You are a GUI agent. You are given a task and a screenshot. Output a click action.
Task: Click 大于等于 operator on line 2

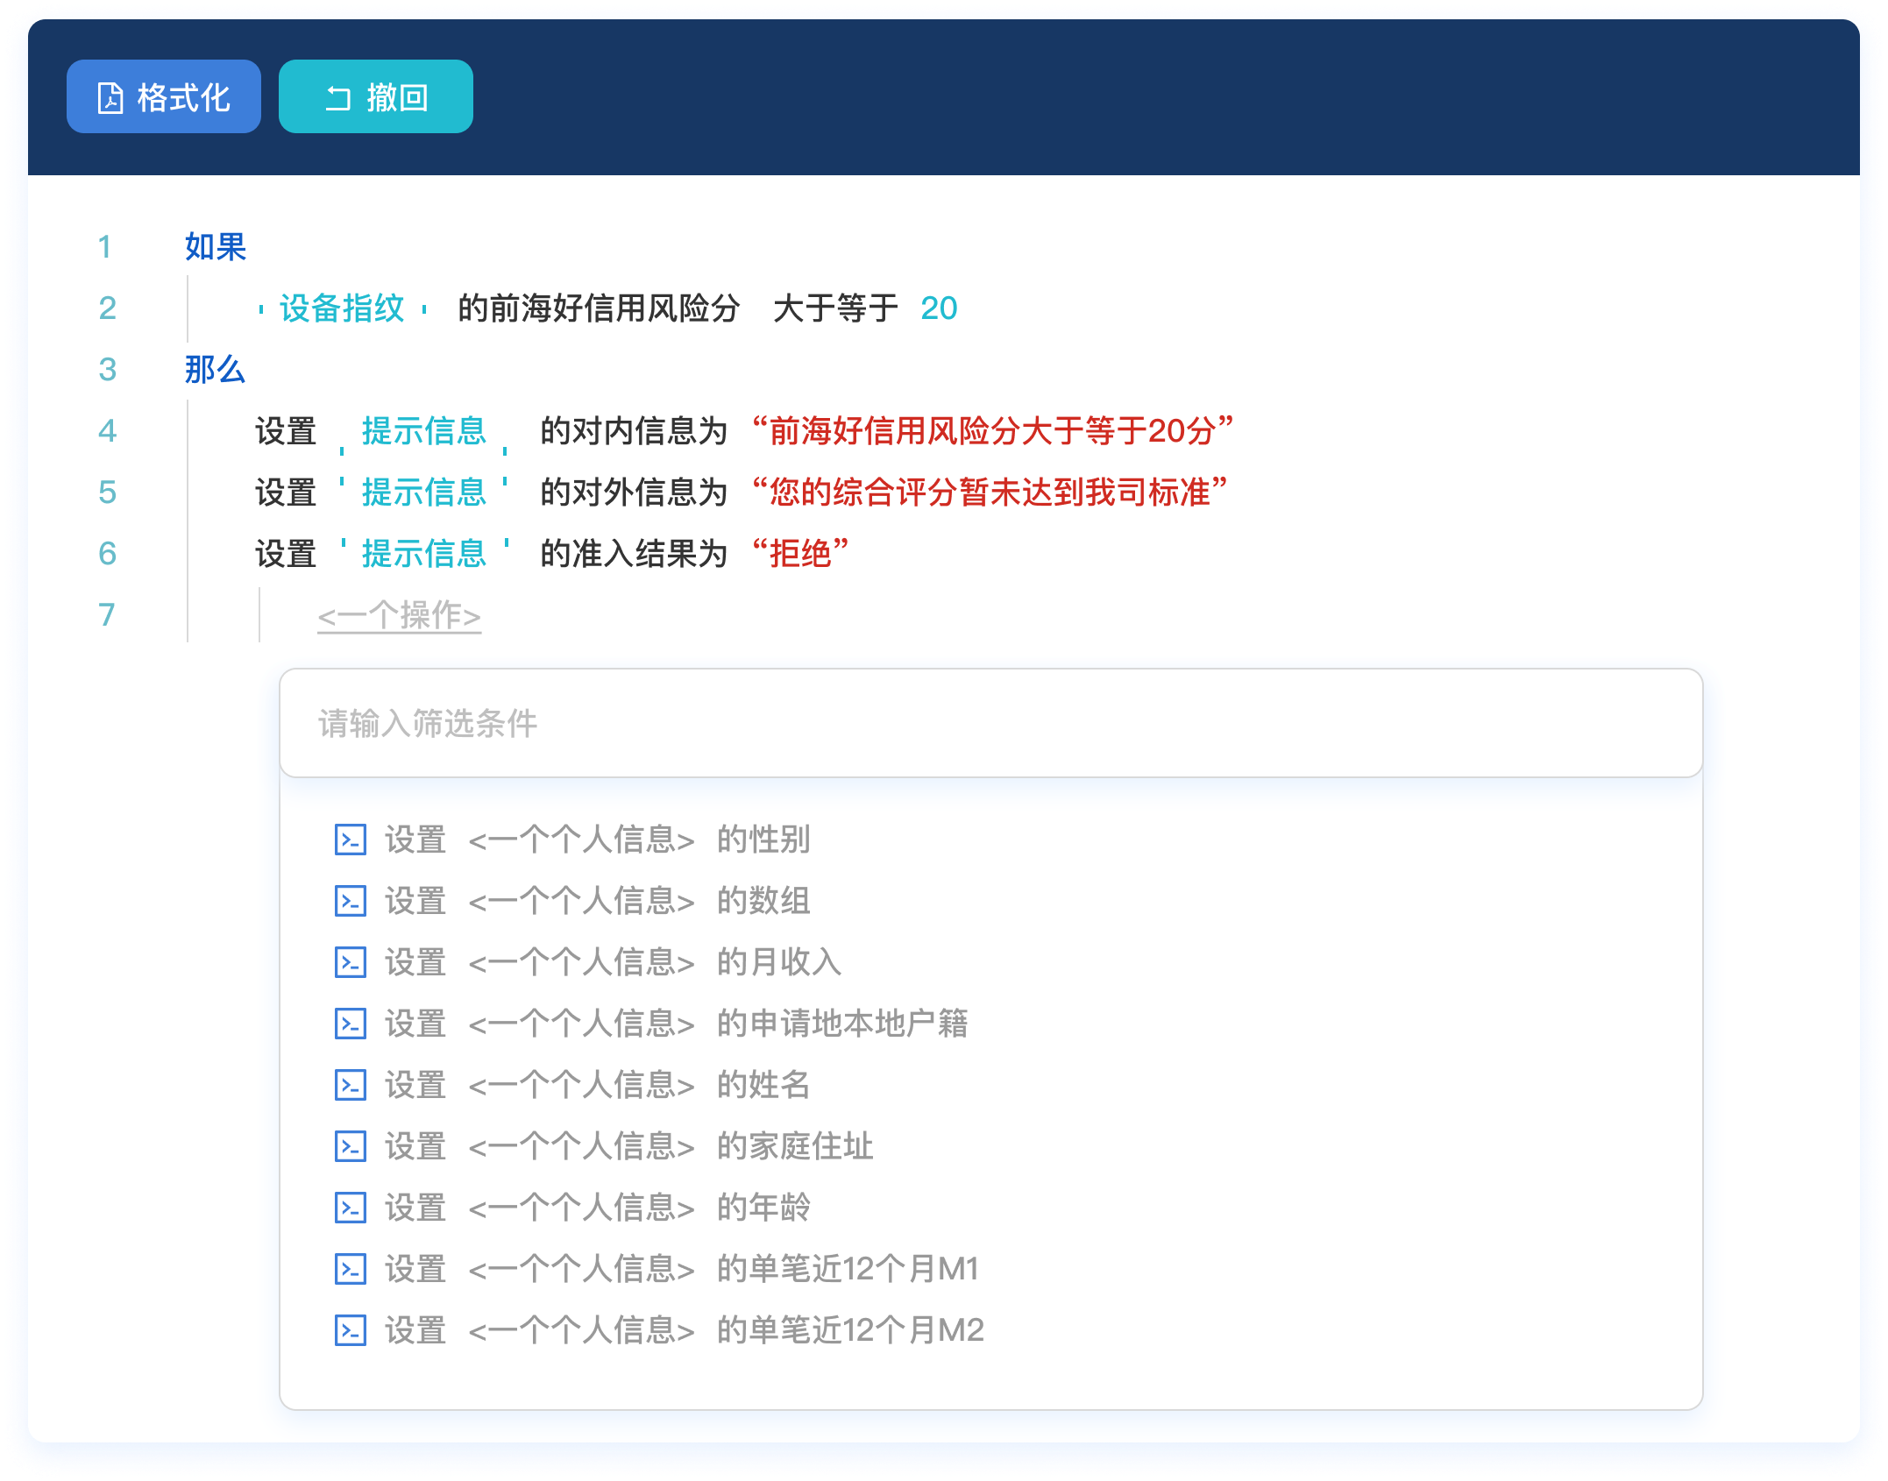point(836,308)
